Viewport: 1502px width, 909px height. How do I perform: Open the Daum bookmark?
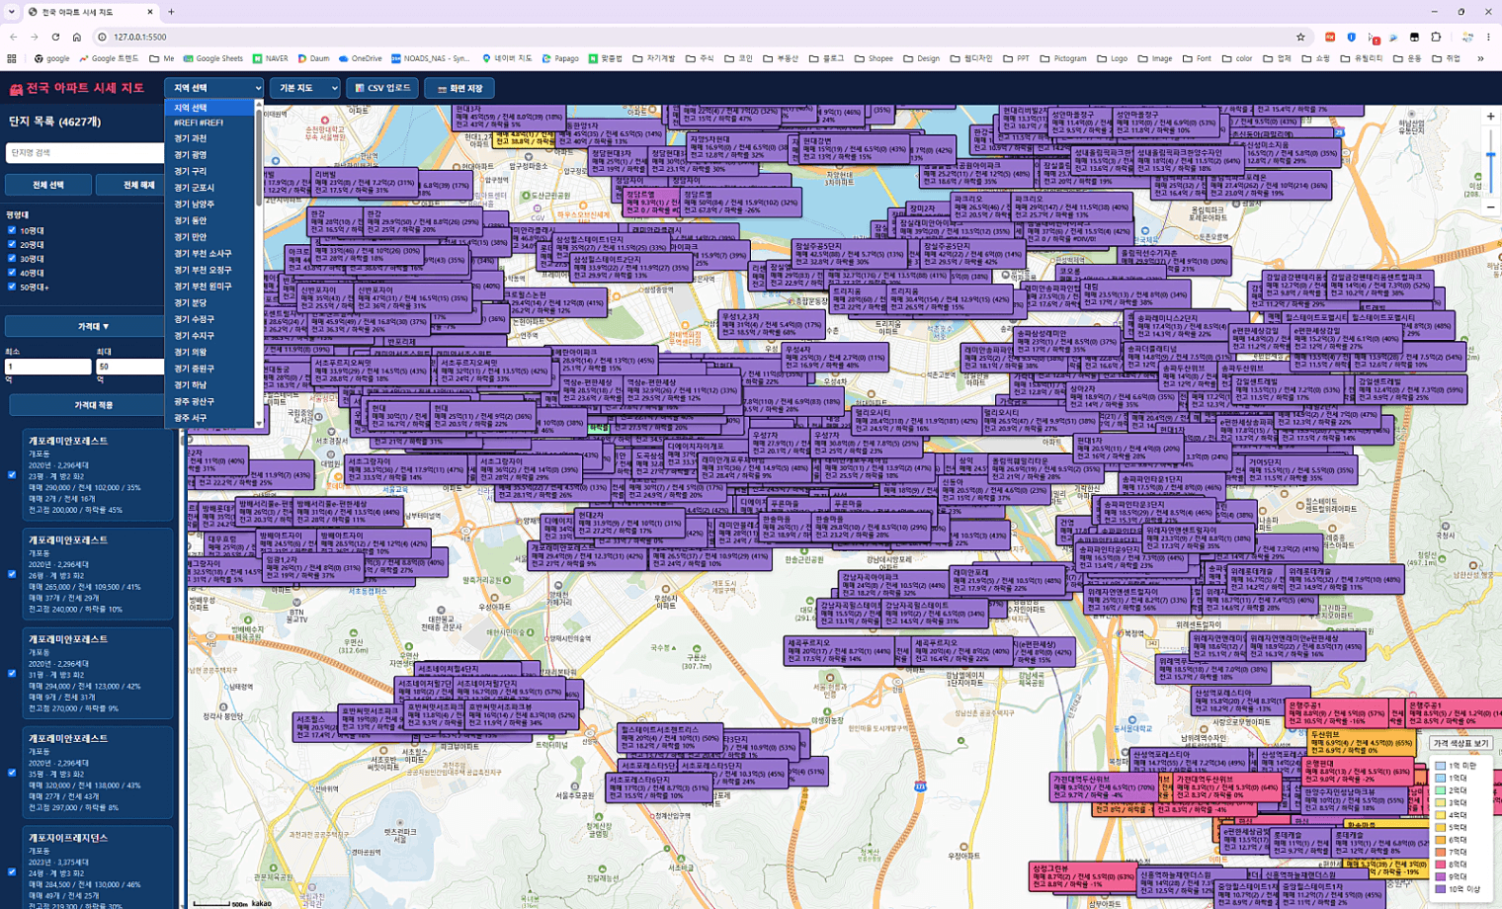click(313, 58)
